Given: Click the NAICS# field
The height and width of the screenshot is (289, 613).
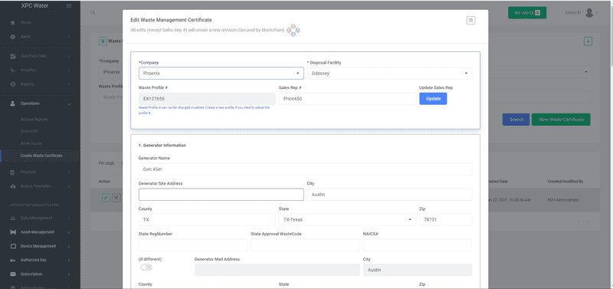Looking at the screenshot, I should tap(417, 245).
